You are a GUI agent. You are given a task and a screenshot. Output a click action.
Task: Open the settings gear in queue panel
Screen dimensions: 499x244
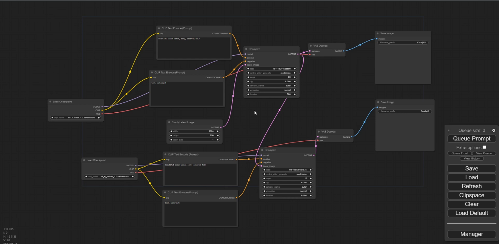tap(494, 130)
